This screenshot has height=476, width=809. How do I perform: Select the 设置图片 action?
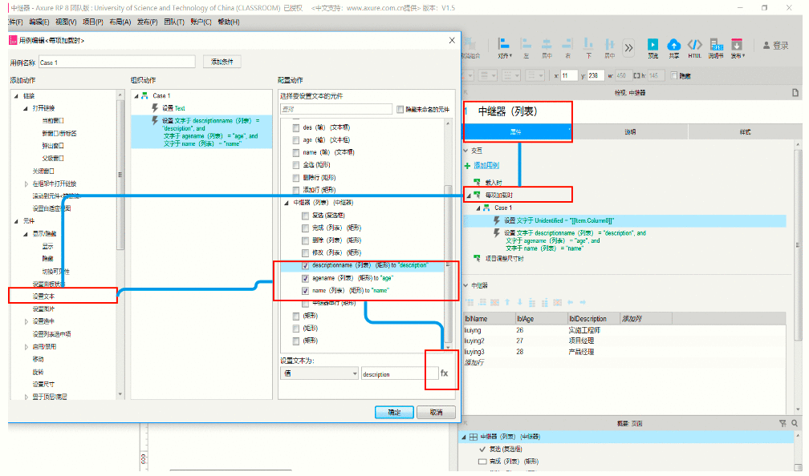coord(44,309)
